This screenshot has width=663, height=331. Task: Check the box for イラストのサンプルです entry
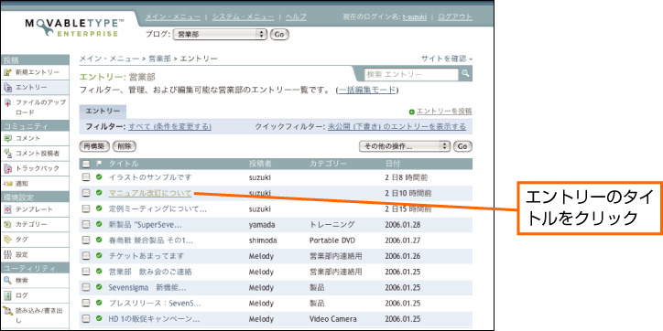coord(86,177)
